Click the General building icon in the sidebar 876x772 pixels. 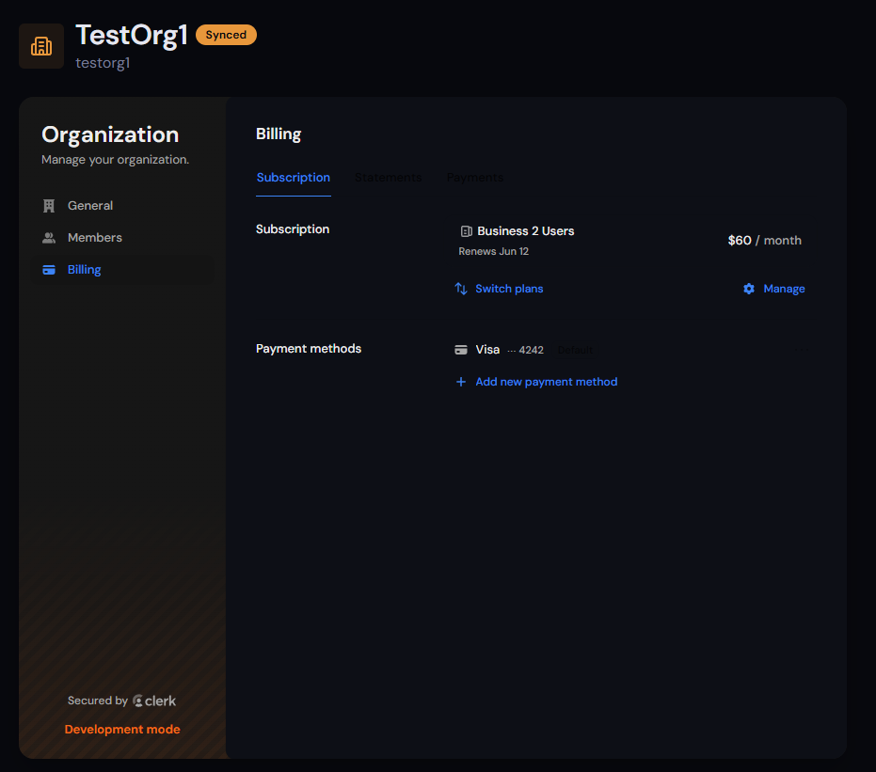tap(49, 206)
